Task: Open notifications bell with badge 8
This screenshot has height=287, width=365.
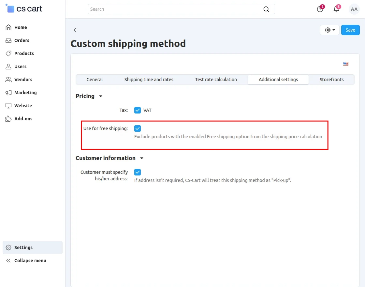Action: [x=336, y=9]
